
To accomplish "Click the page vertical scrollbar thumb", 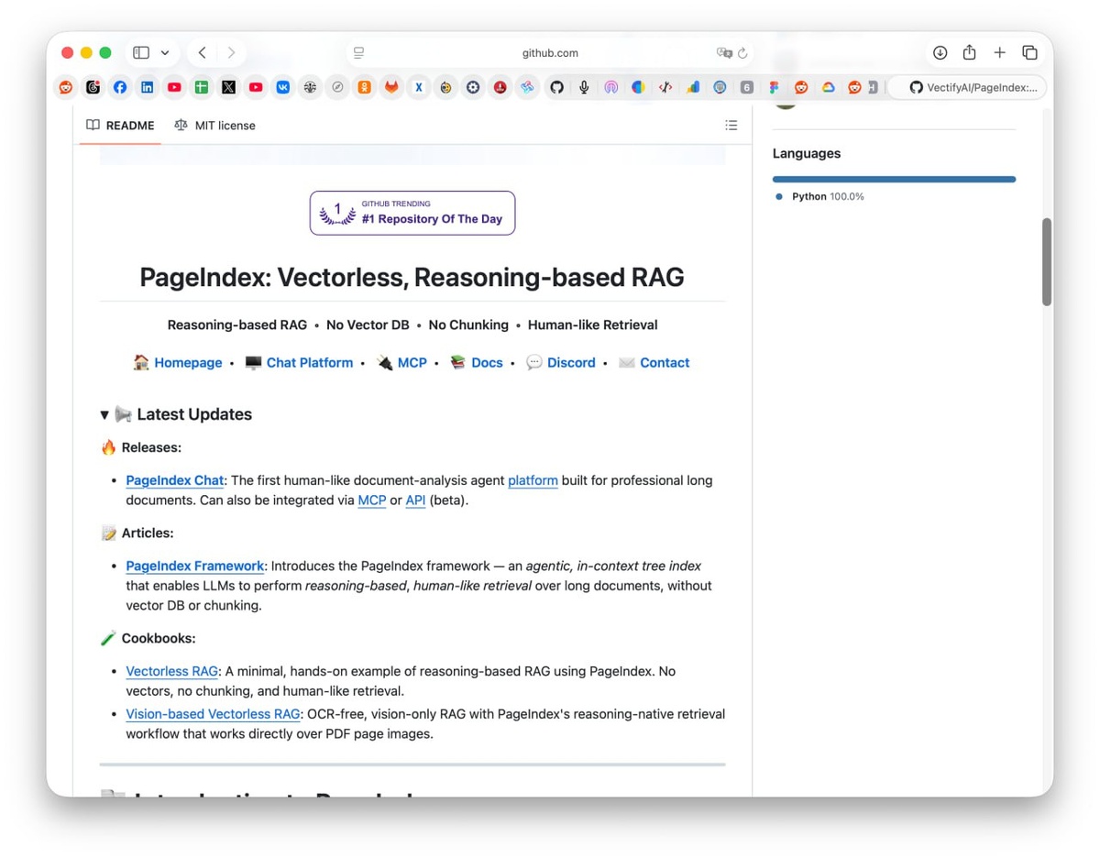I will 1047,262.
